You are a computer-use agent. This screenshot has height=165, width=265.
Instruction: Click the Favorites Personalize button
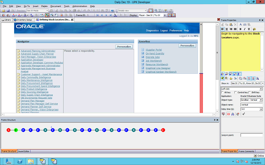tap(187, 46)
